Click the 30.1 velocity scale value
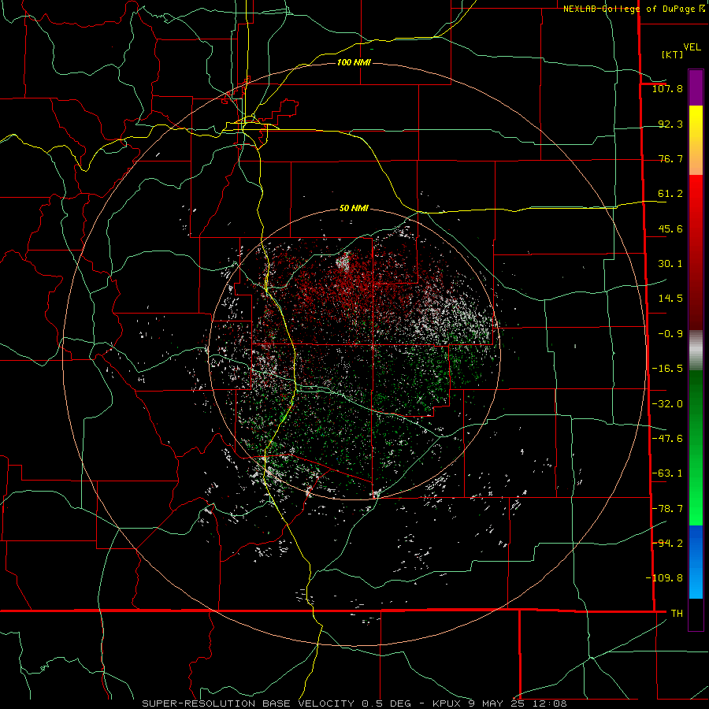 click(x=670, y=264)
